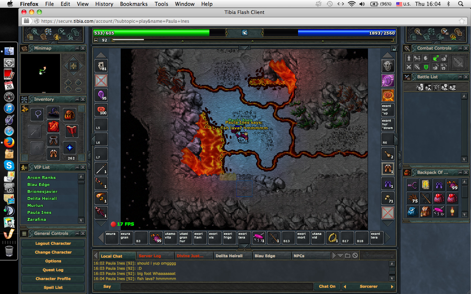Select the Offensive crossed-swords fight mode
Screen dimensions: 471x294
(408, 67)
